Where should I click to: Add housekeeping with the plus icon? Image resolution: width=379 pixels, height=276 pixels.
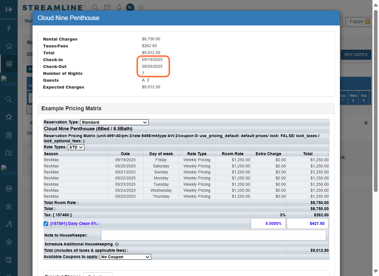(117, 244)
